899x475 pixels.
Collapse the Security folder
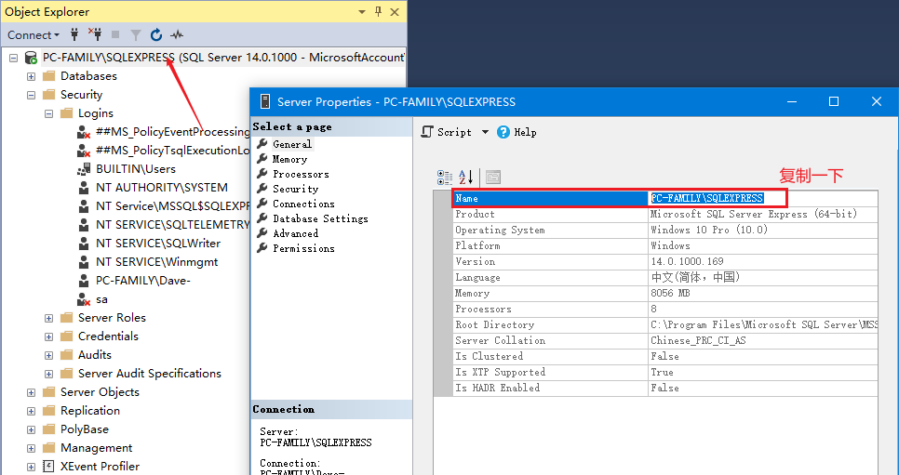pyautogui.click(x=32, y=95)
